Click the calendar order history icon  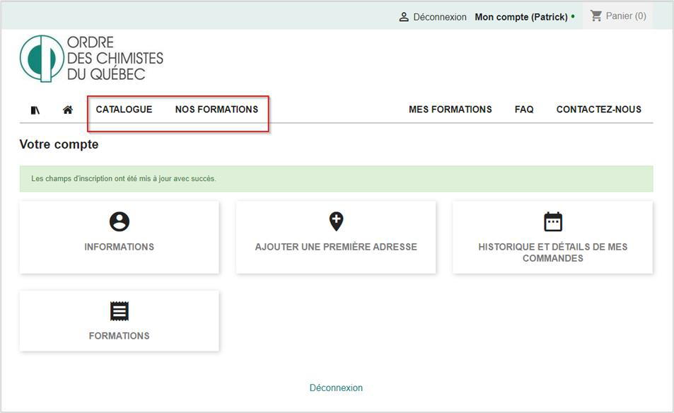point(552,222)
